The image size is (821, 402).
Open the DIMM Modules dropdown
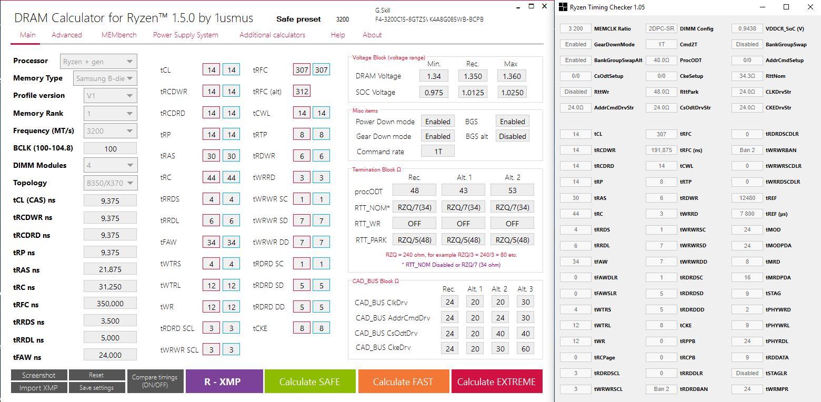(110, 165)
